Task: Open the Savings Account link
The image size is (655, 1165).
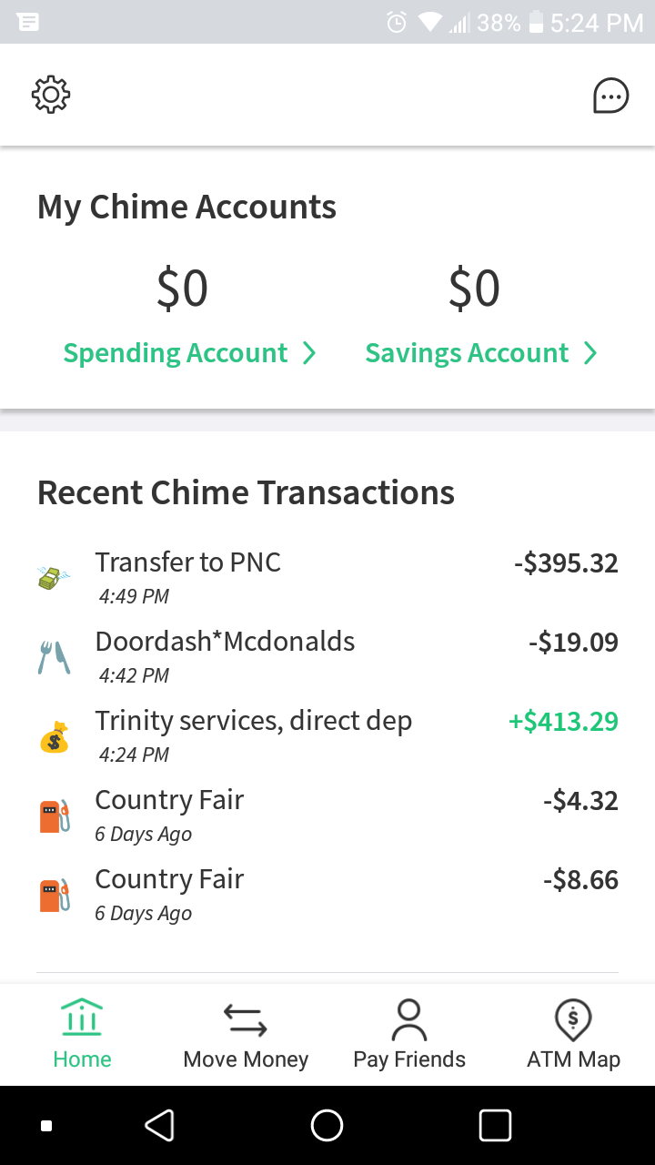Action: click(x=467, y=353)
